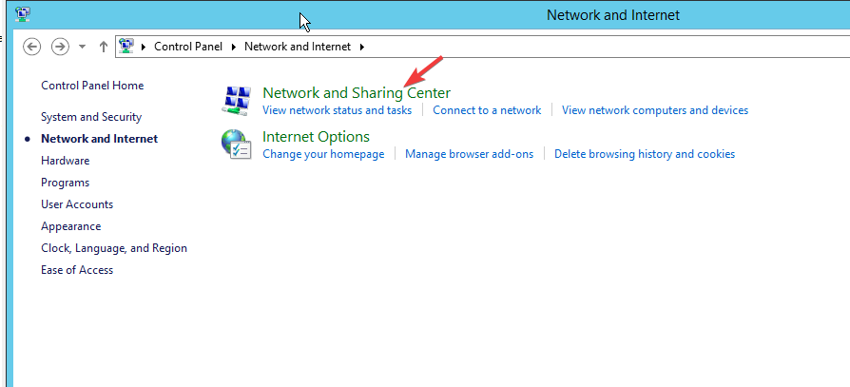
Task: Expand arrow between Control Panel and Network
Action: coord(234,47)
